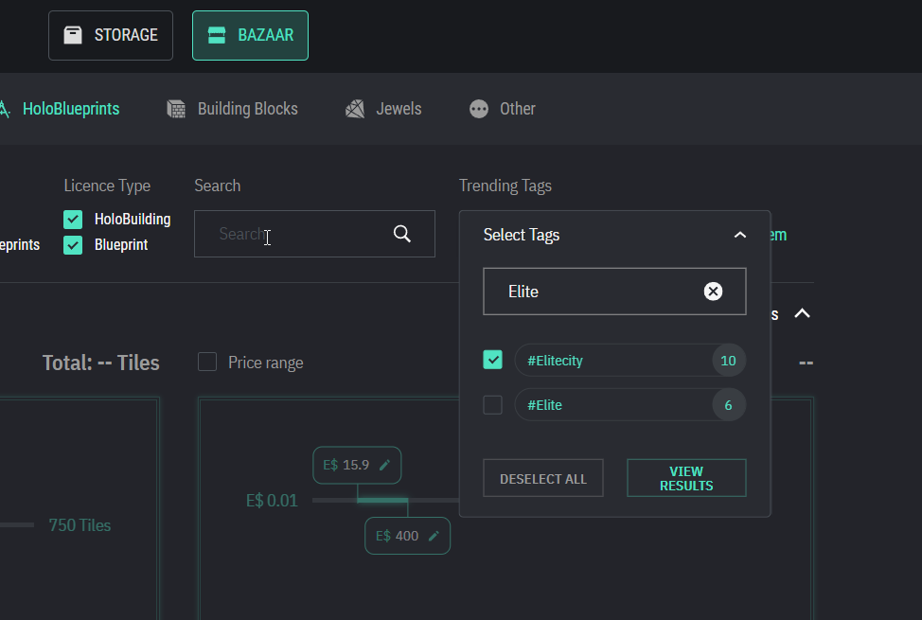Viewport: 922px width, 620px height.
Task: Click the pencil icon beside E$ 400
Action: [x=434, y=536]
